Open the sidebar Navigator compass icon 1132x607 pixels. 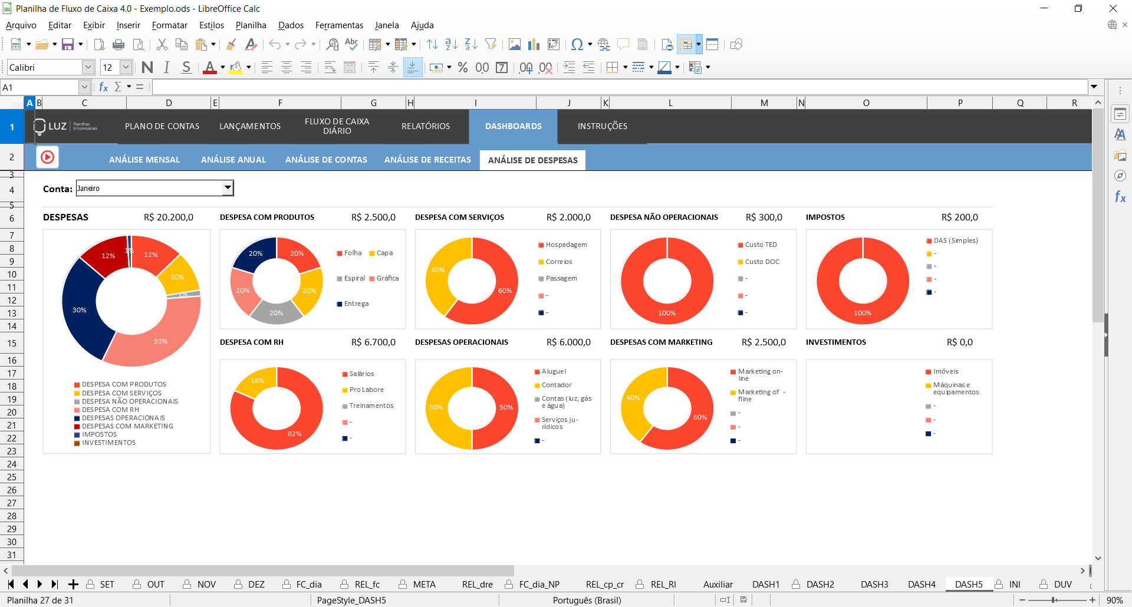(x=1120, y=176)
